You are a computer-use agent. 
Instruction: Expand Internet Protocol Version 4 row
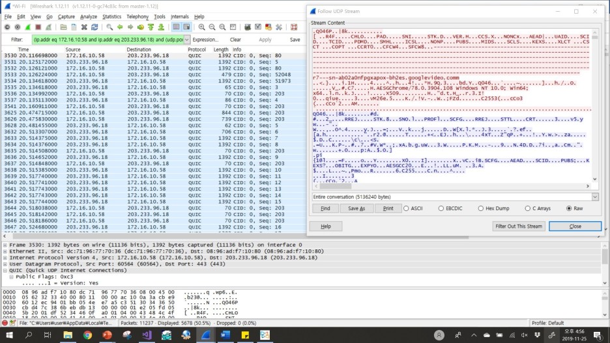pyautogui.click(x=5, y=258)
